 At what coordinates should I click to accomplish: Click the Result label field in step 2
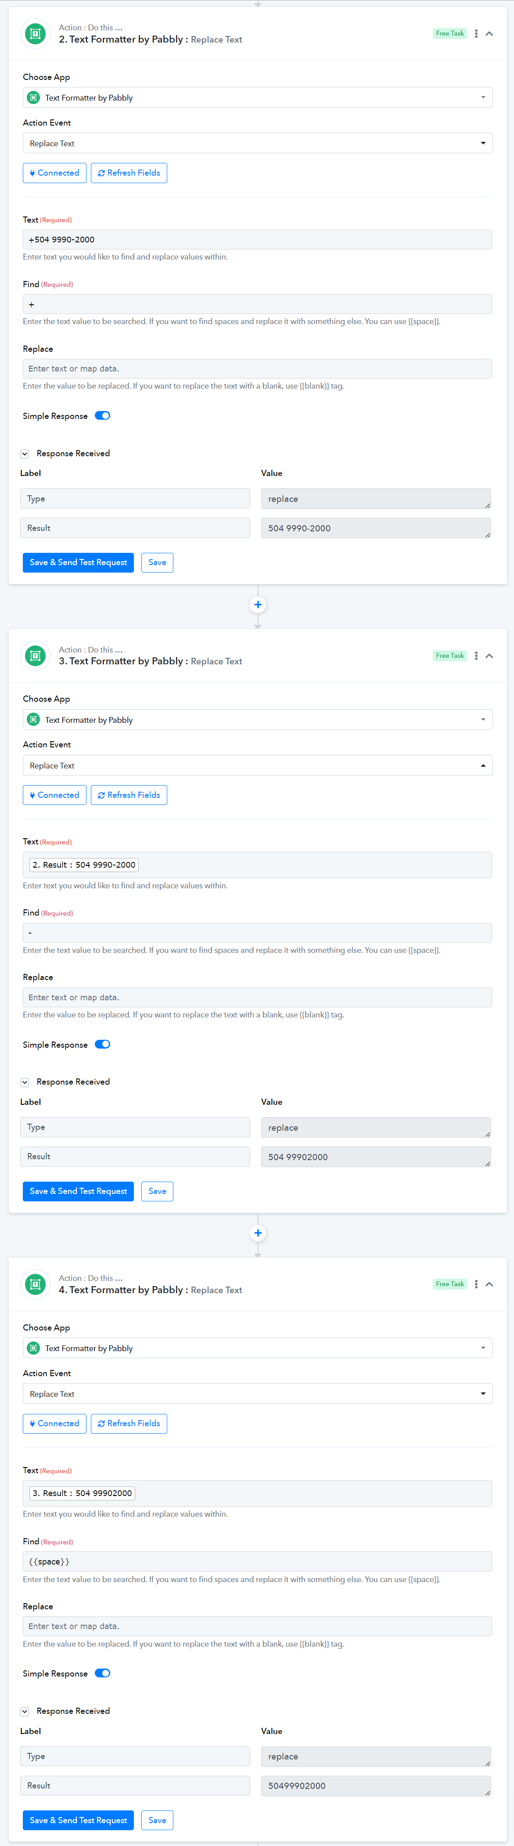click(x=135, y=528)
